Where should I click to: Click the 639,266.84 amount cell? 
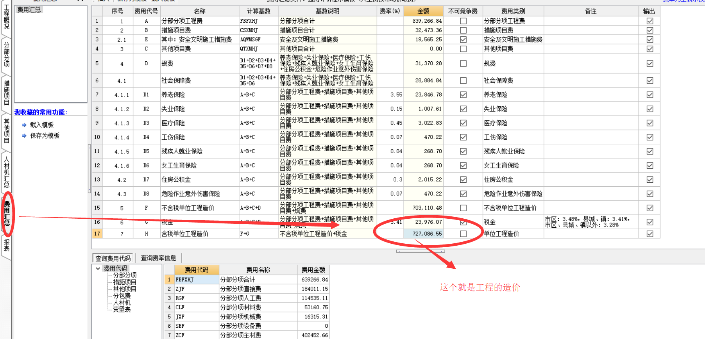click(424, 21)
